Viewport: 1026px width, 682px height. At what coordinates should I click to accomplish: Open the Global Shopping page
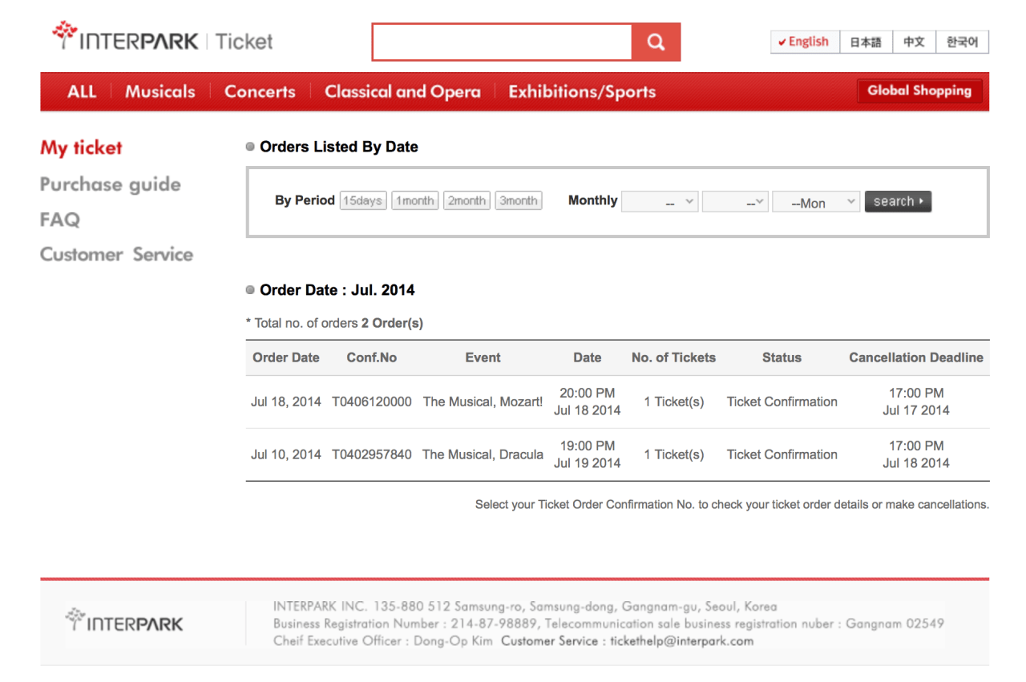(919, 91)
